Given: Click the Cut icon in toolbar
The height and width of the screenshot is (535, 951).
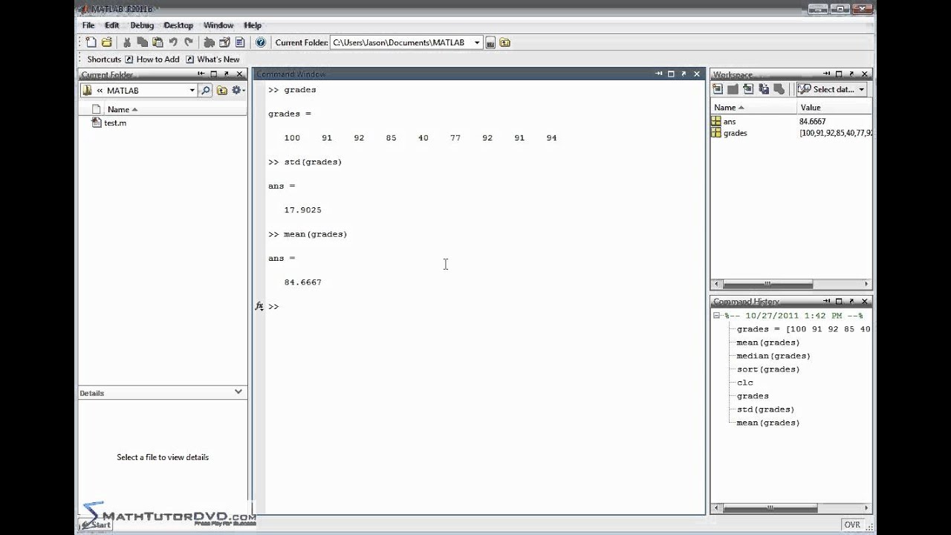Looking at the screenshot, I should click(126, 42).
